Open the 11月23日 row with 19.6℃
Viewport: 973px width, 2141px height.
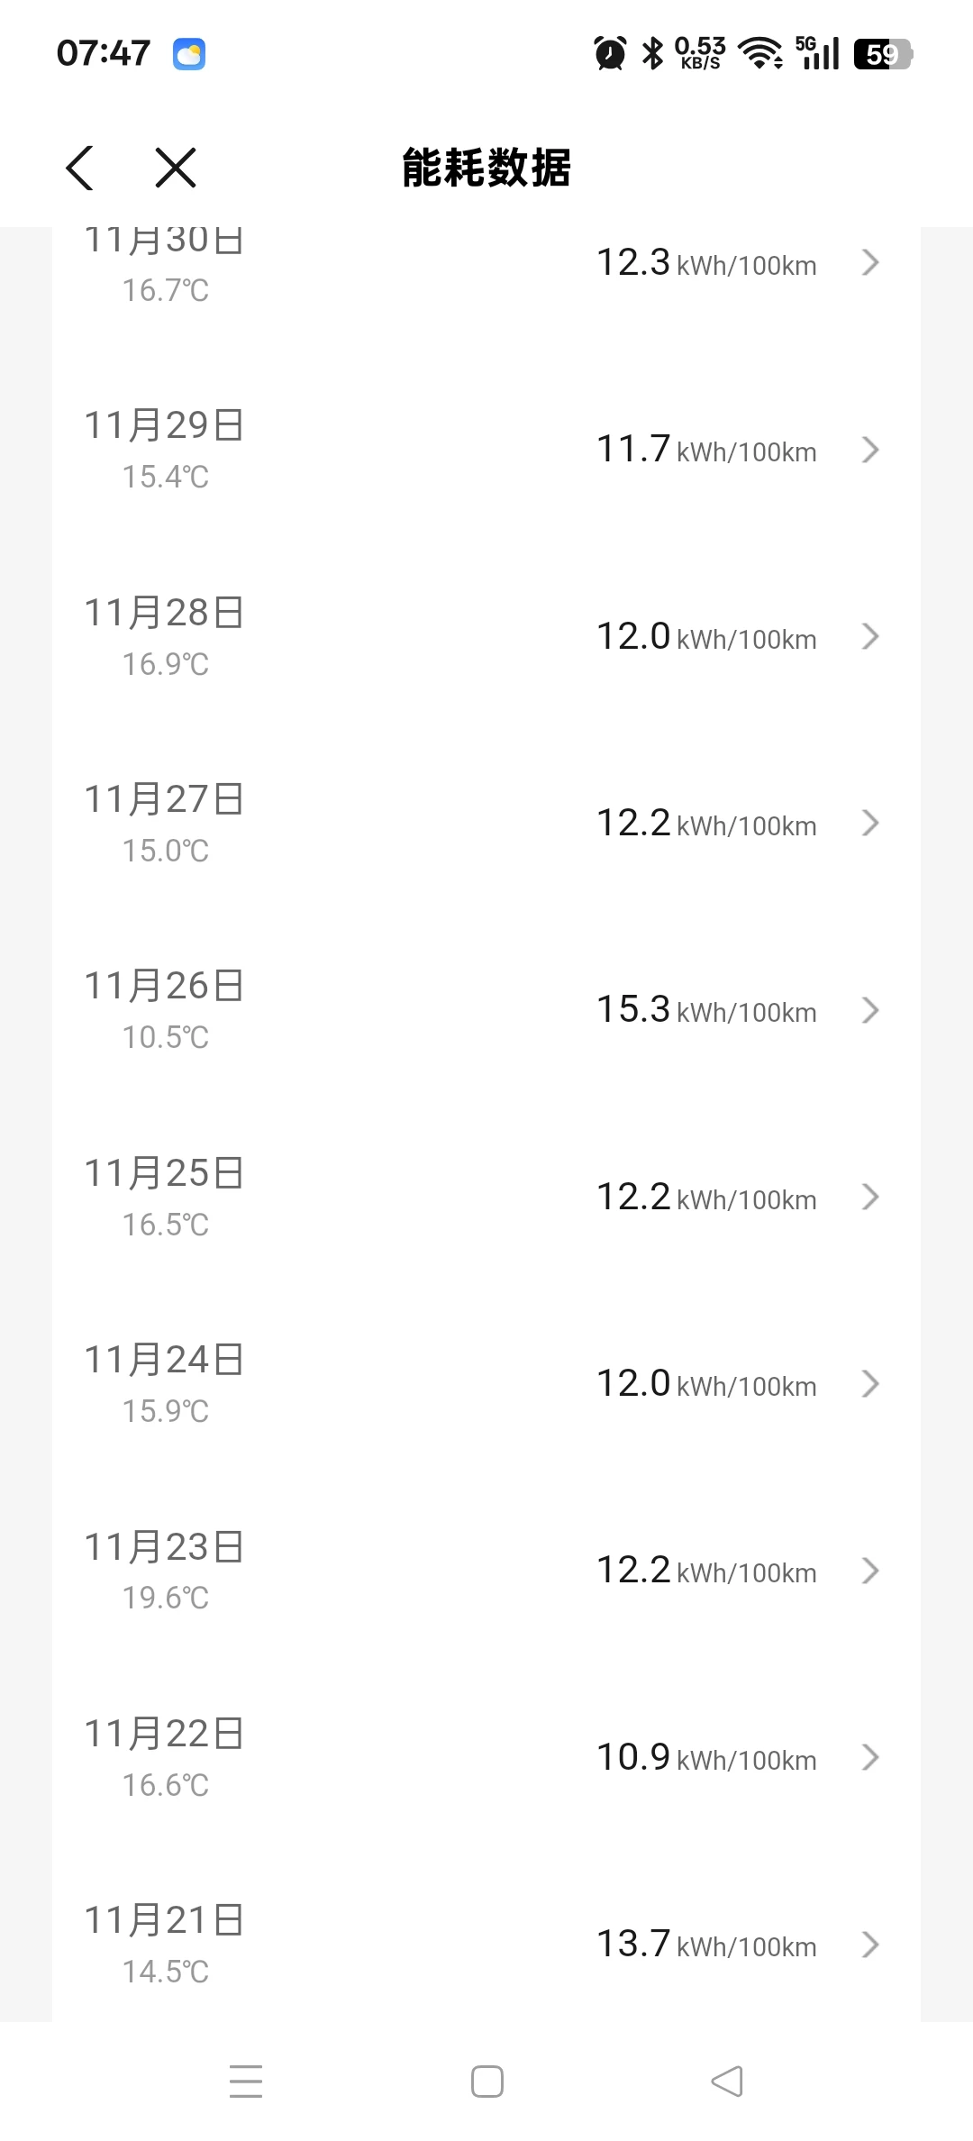[486, 1571]
